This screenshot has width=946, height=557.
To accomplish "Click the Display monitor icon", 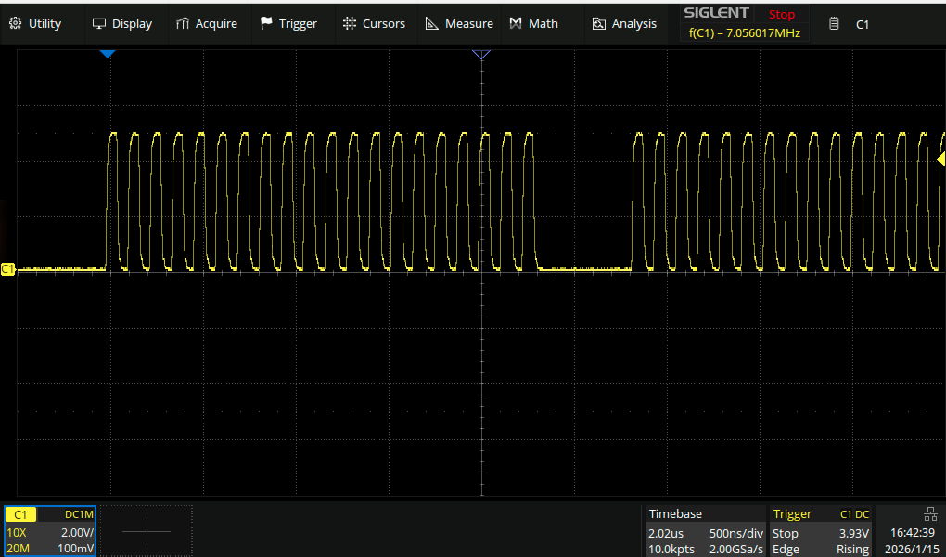I will (x=99, y=23).
